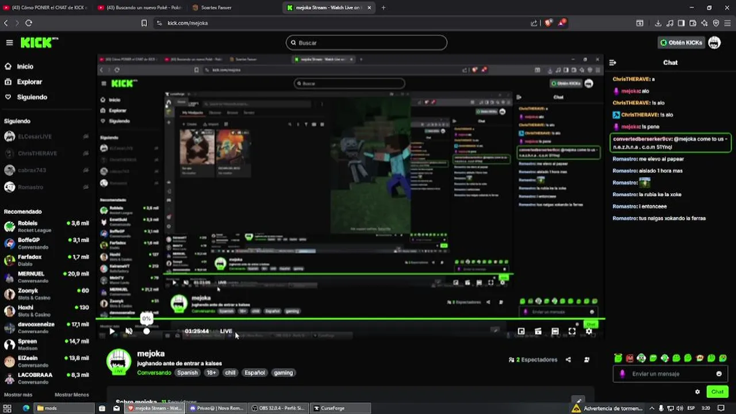
Task: Adjust the player volume slider knob
Action: click(x=147, y=331)
